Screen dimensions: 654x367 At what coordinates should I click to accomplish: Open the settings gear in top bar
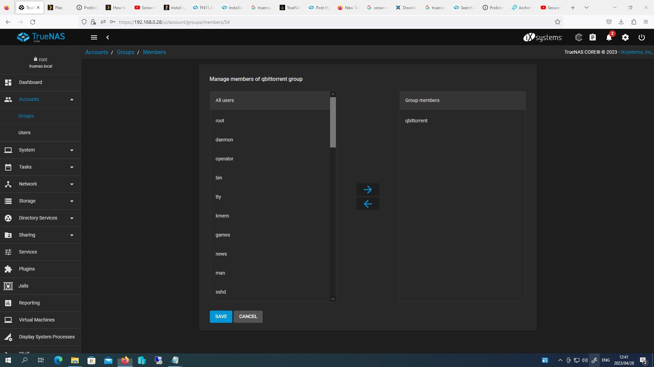coord(625,37)
